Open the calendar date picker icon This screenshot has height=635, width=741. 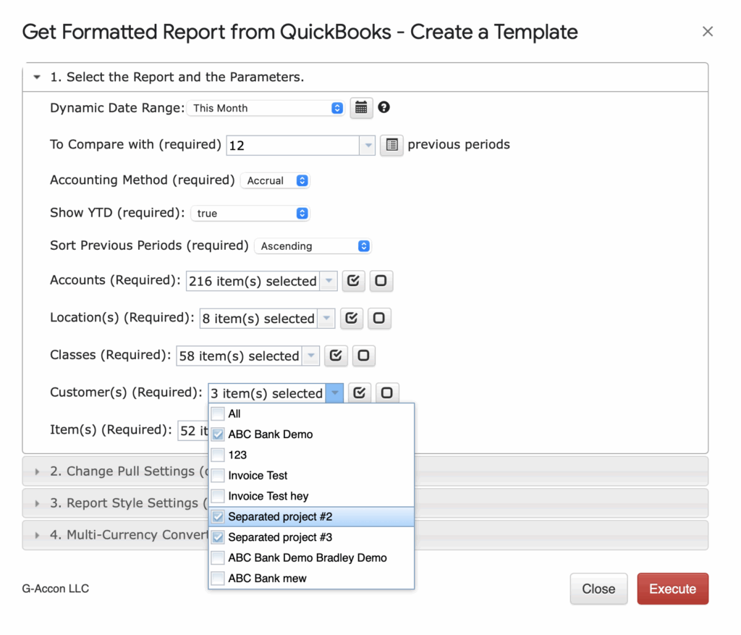tap(361, 108)
